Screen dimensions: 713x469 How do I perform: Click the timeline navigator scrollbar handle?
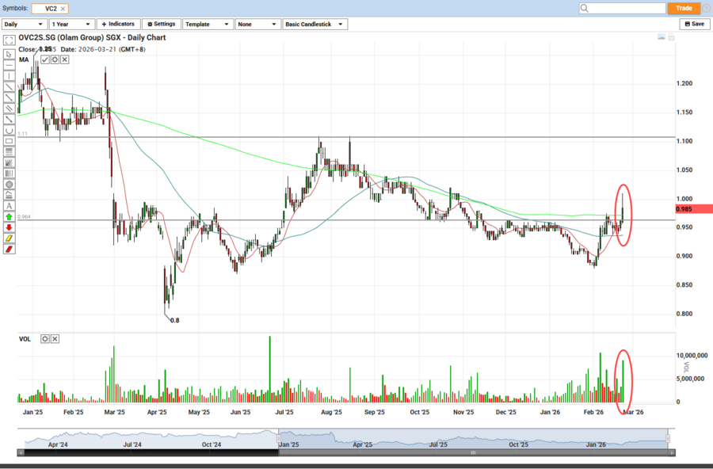[472, 452]
